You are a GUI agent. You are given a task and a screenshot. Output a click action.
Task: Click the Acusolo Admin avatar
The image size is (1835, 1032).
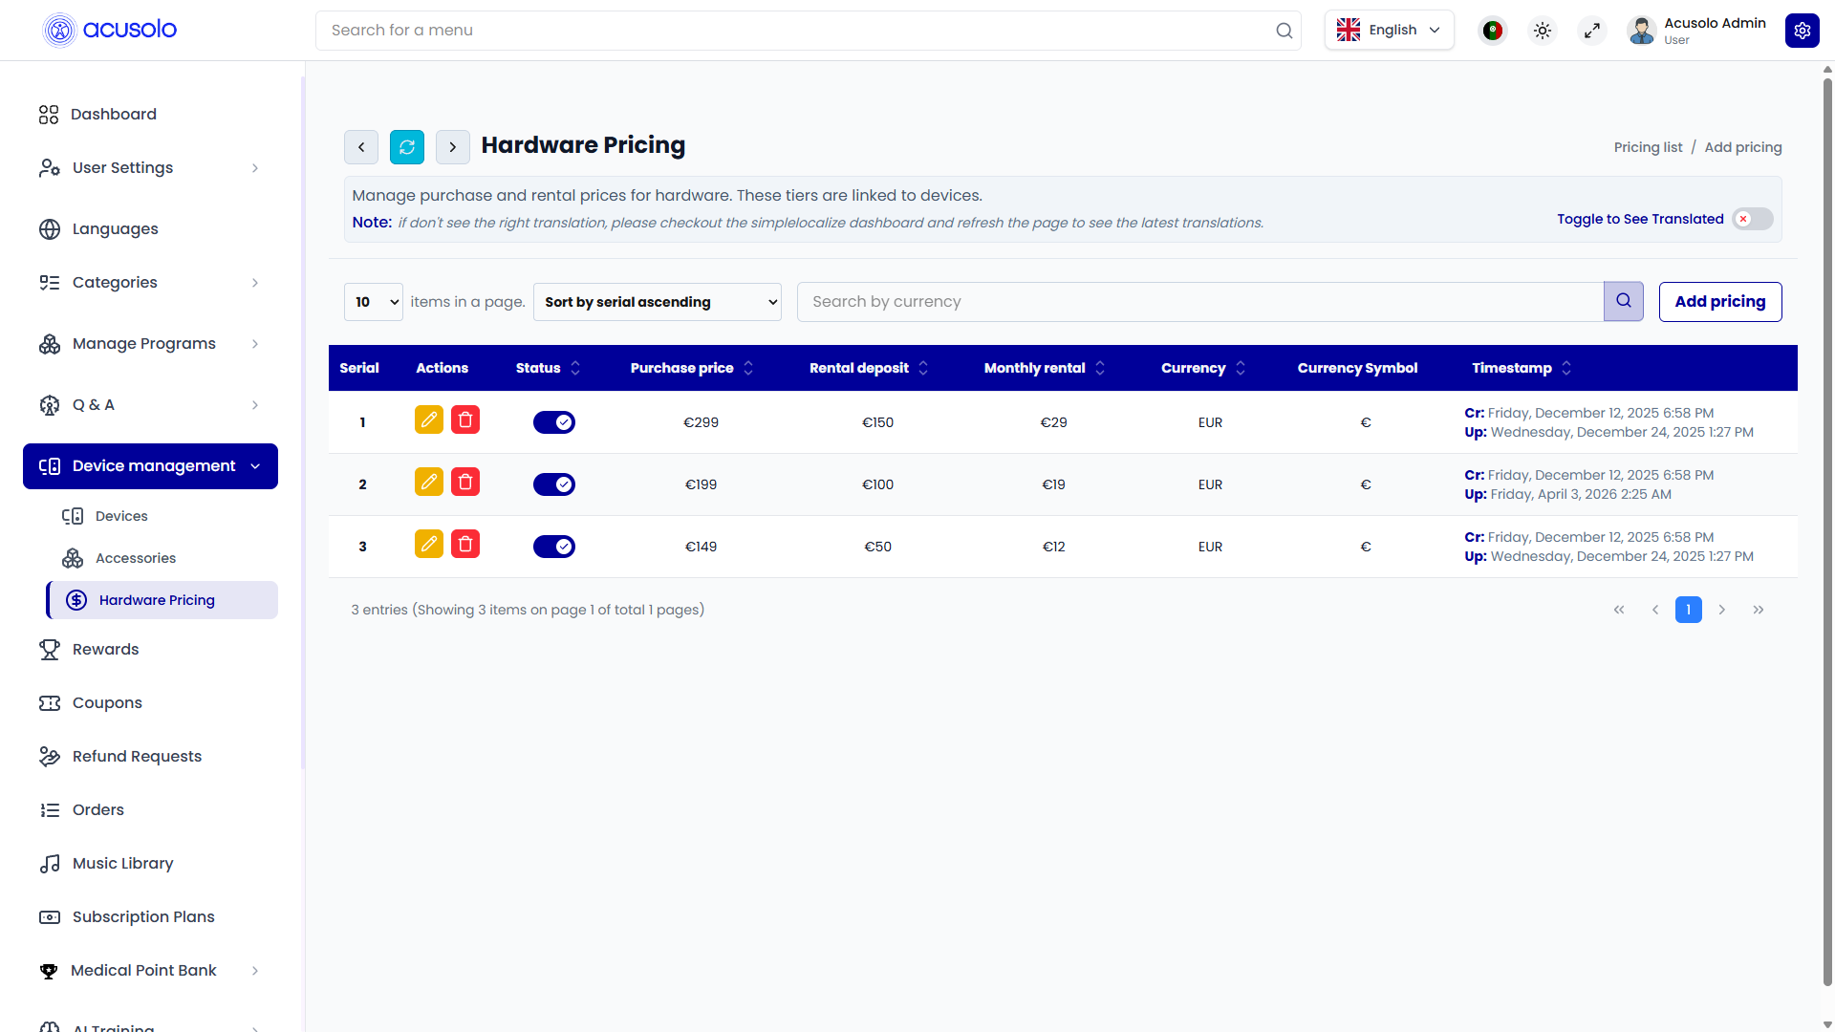[1641, 31]
